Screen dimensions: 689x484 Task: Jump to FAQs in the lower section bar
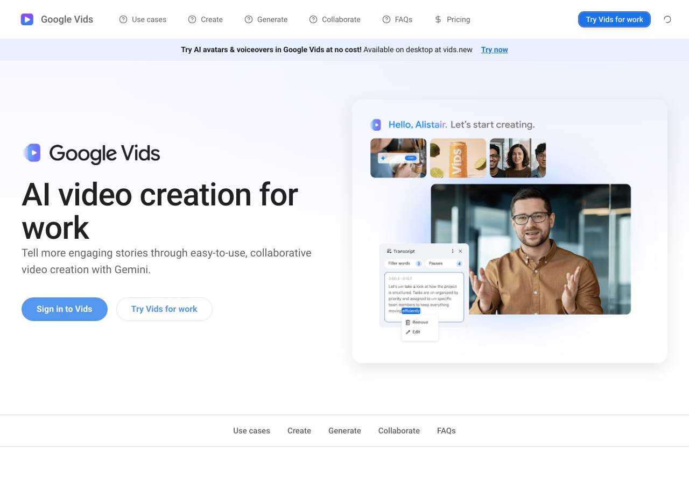(446, 431)
